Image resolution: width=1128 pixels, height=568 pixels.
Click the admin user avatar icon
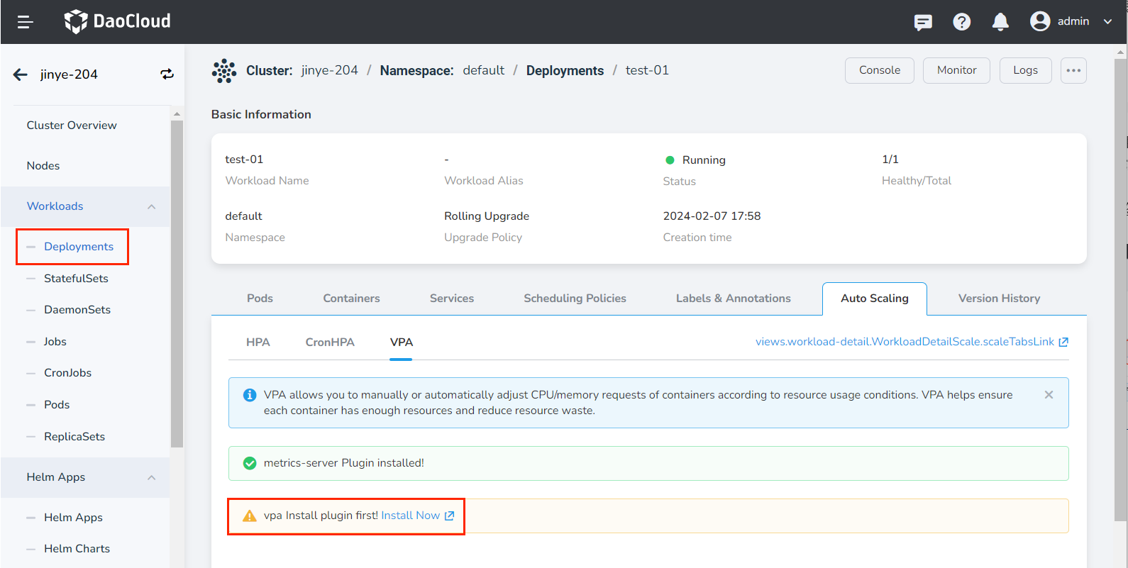tap(1040, 21)
